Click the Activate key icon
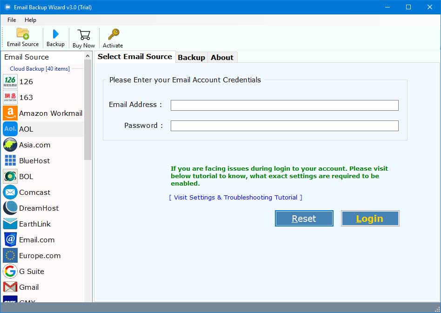The image size is (441, 313). (114, 34)
